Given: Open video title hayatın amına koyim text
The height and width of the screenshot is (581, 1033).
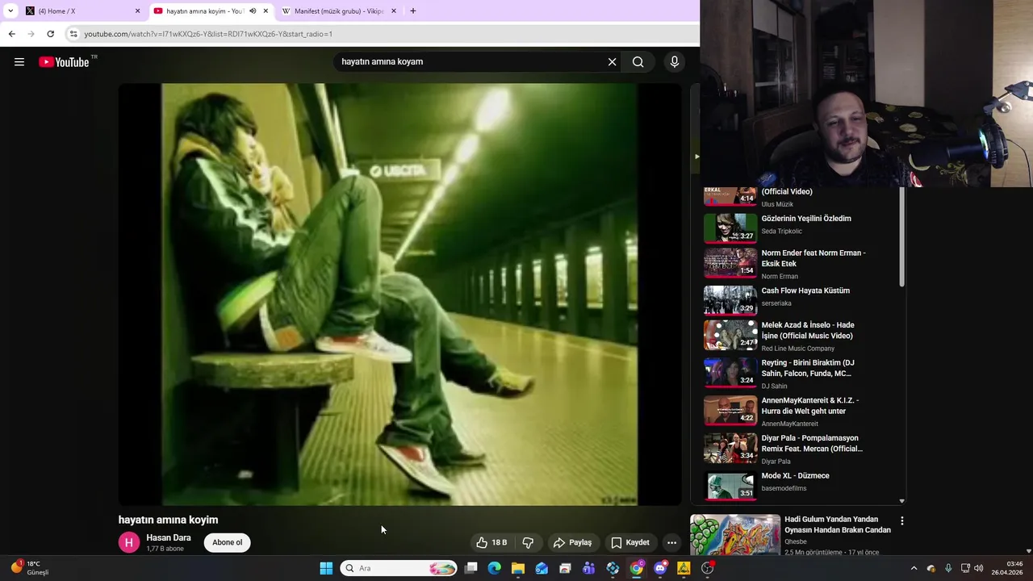Looking at the screenshot, I should [168, 520].
